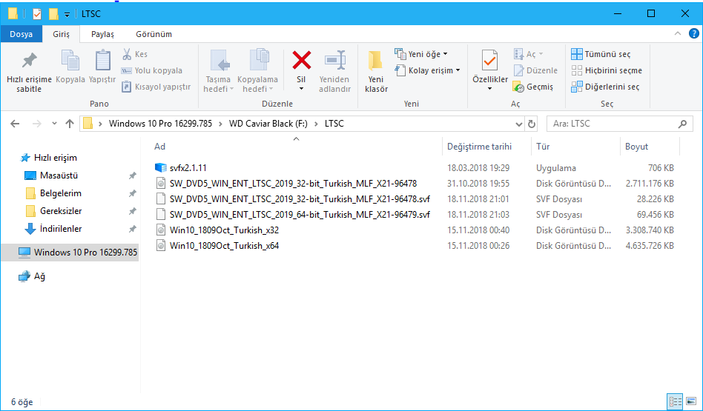Click the Kes scissors icon

(x=127, y=54)
